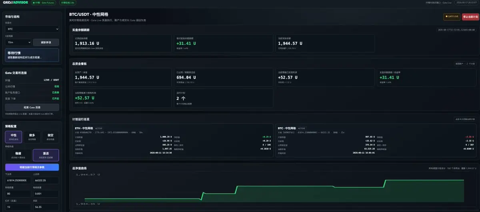Click the green status badge showing 3.0s
480x212 pixels.
coord(67,2)
